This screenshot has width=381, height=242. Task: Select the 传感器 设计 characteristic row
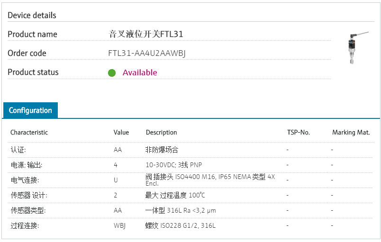(x=29, y=195)
